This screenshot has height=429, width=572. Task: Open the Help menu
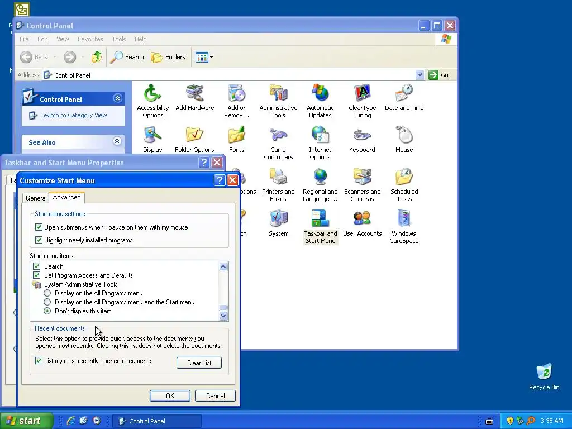[x=140, y=39]
